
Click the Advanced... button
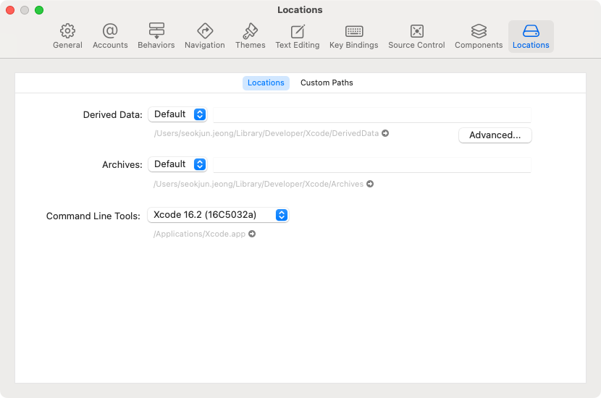[495, 135]
